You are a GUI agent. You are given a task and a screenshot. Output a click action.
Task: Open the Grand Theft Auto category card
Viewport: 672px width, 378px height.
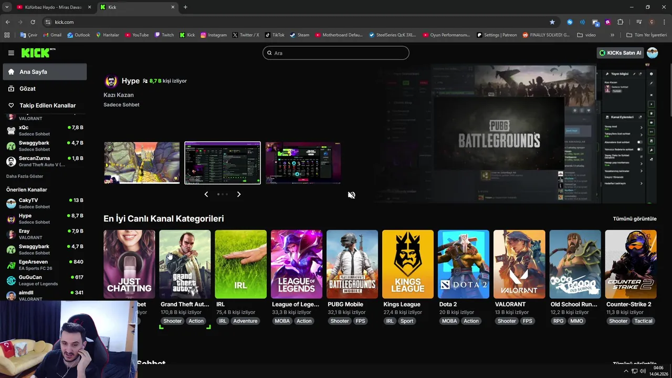pyautogui.click(x=185, y=264)
